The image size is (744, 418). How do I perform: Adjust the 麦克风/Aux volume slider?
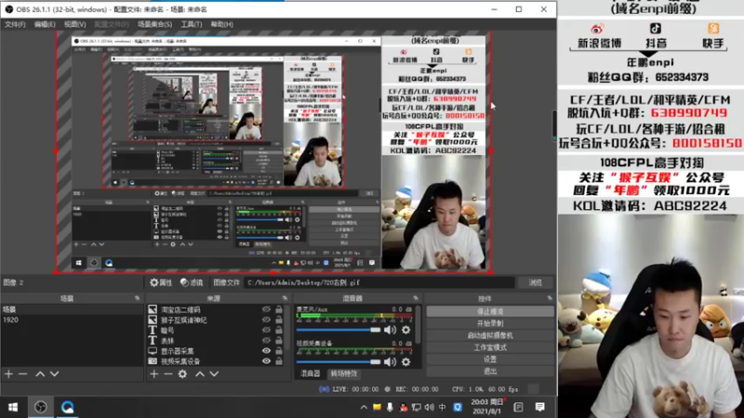[339, 330]
